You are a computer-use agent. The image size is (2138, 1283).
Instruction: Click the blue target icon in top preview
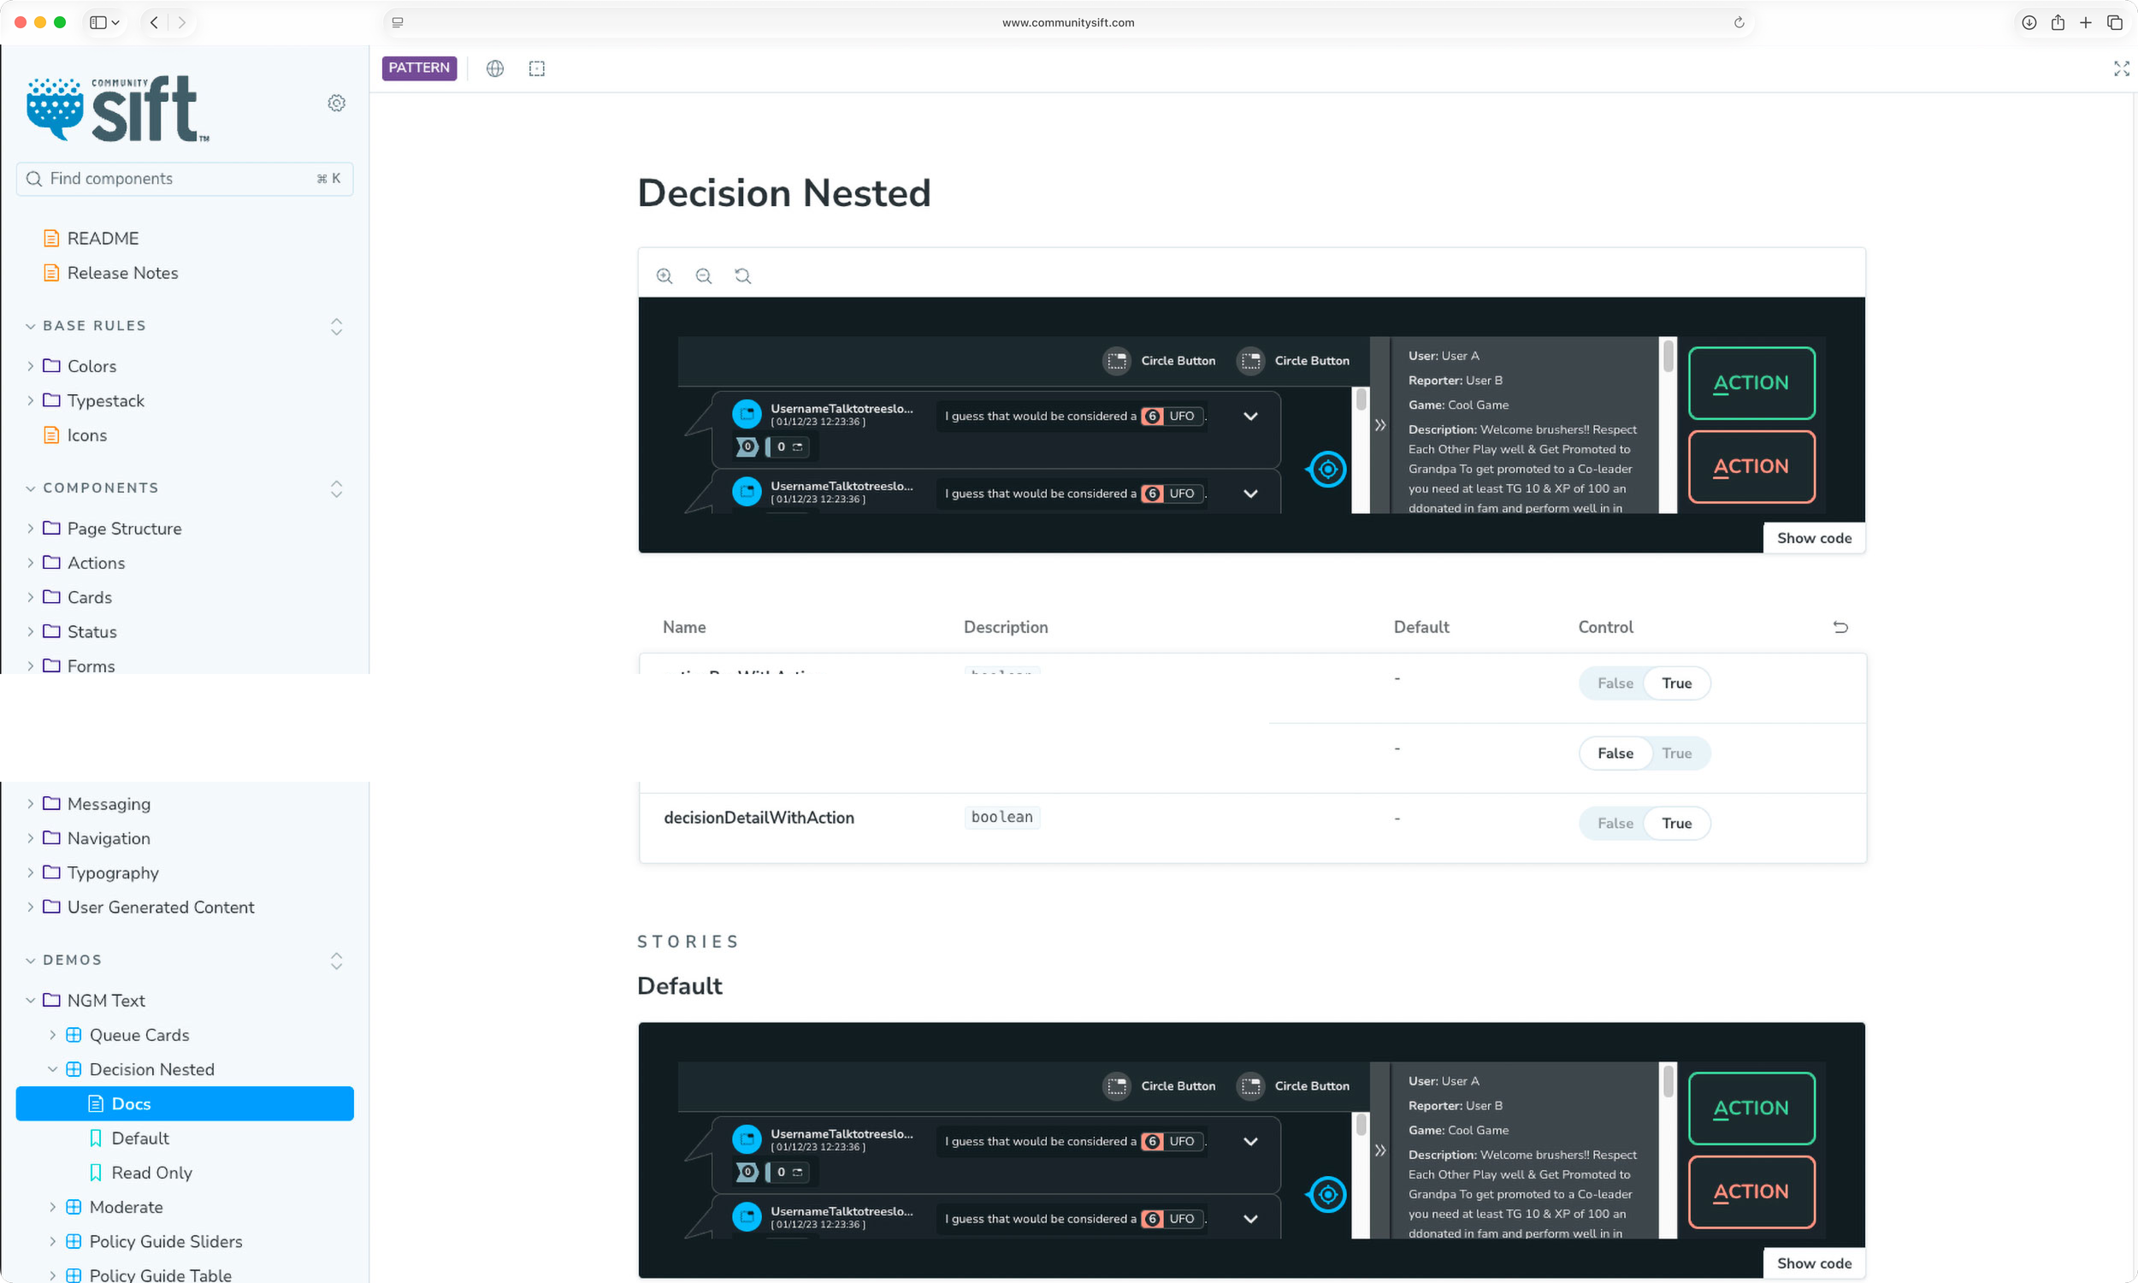(1327, 470)
